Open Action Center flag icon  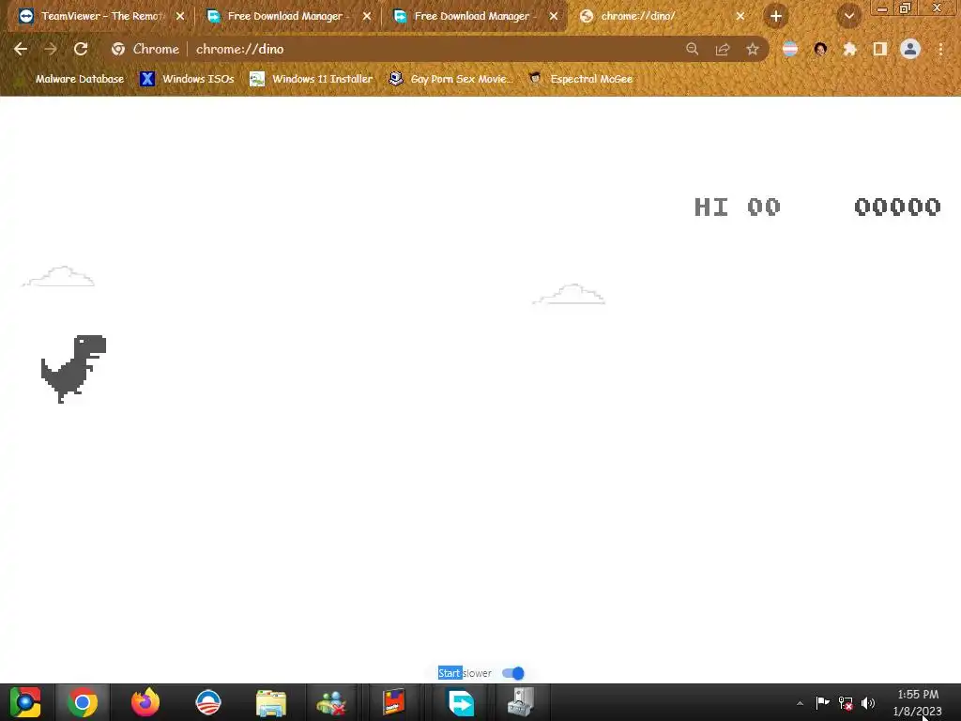[822, 702]
